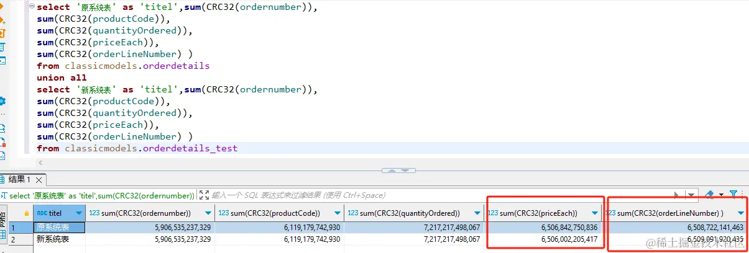Click the orderdetails_test table name in the editor
This screenshot has width=749, height=253.
tap(190, 148)
